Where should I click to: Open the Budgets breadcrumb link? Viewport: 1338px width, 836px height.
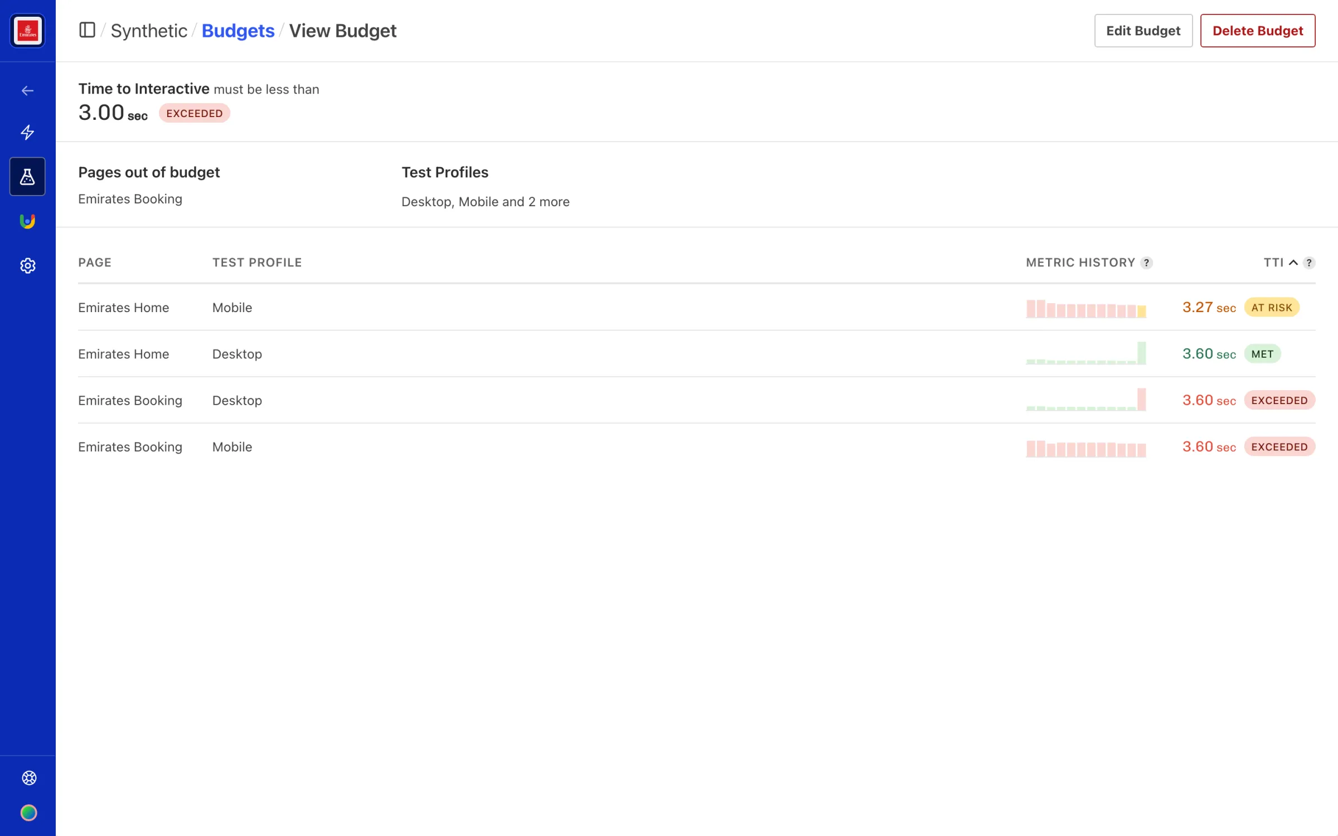(238, 31)
